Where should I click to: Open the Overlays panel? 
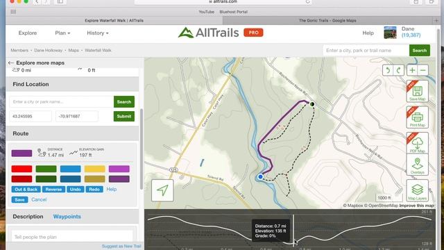(417, 165)
